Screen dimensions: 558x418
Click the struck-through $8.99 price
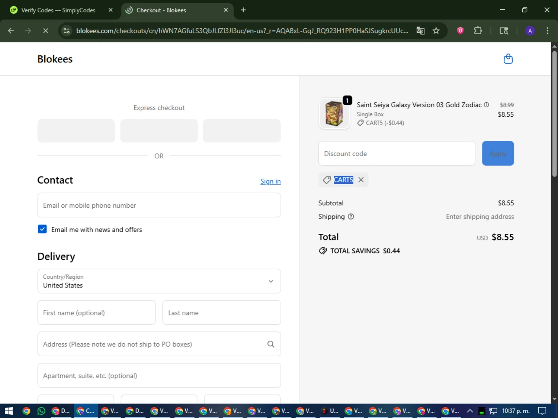(x=507, y=105)
